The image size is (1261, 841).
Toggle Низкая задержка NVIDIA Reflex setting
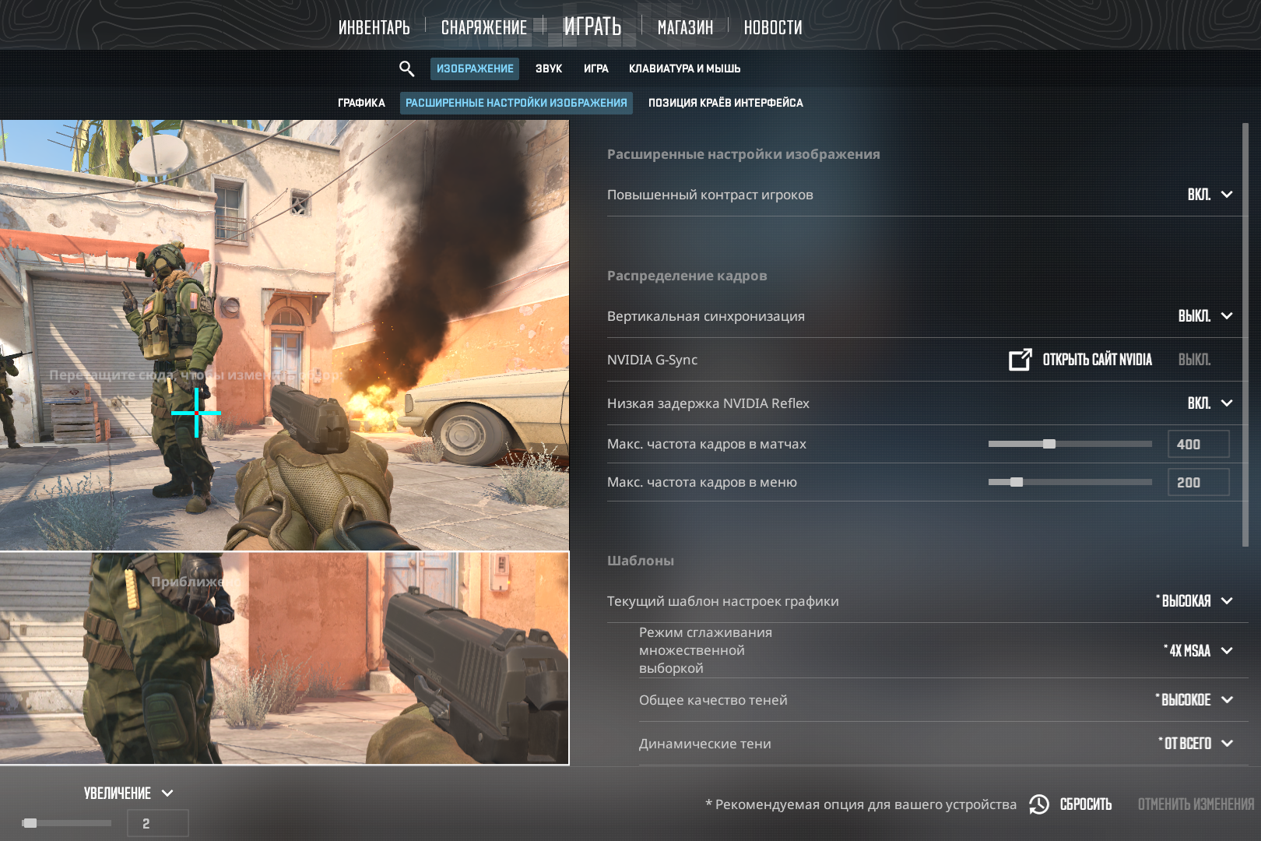point(1209,403)
